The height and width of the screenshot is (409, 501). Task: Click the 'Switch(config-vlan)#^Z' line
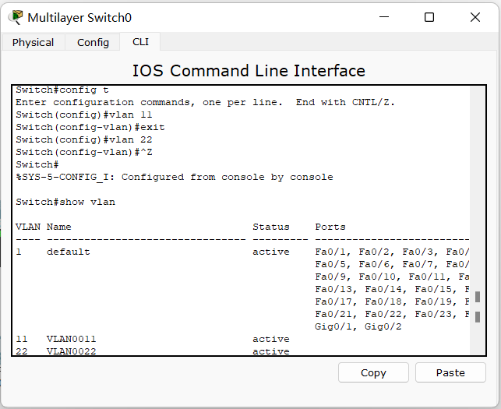point(84,152)
